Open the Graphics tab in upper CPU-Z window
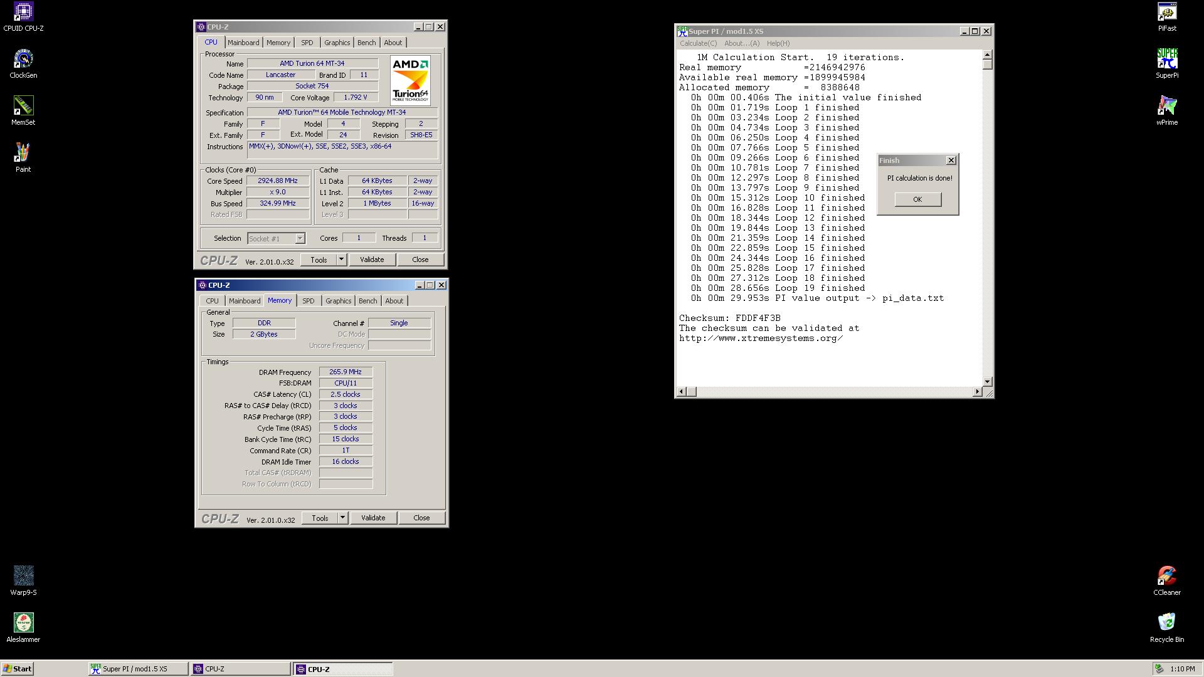 [337, 43]
